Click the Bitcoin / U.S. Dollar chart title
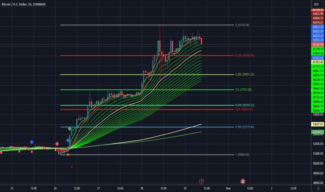This screenshot has width=325, height=192. 24,4
